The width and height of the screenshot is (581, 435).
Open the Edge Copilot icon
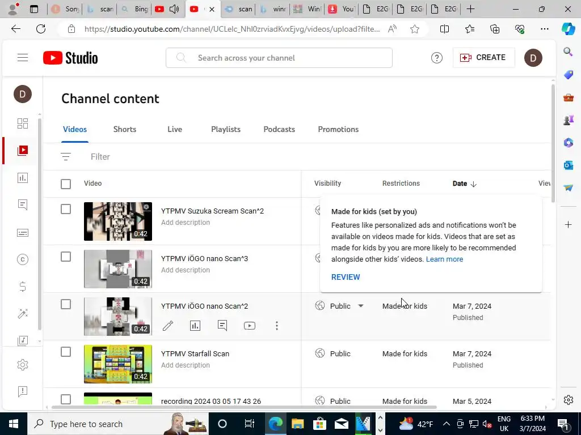(x=568, y=29)
